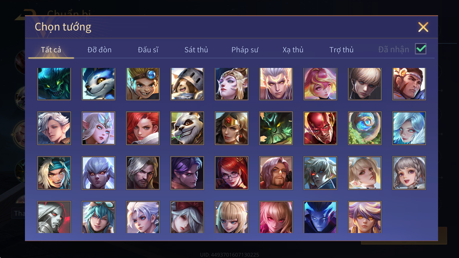This screenshot has width=459, height=258.
Task: Select the armored knight helmet sloth hero
Action: point(187,84)
